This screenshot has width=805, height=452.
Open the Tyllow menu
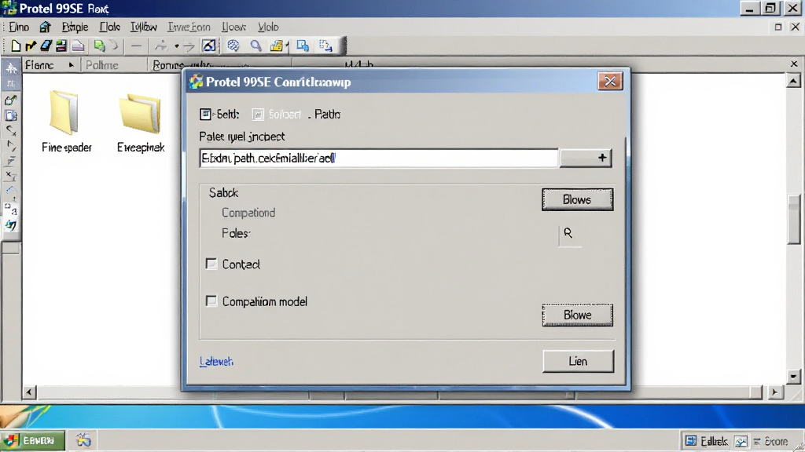(x=144, y=27)
